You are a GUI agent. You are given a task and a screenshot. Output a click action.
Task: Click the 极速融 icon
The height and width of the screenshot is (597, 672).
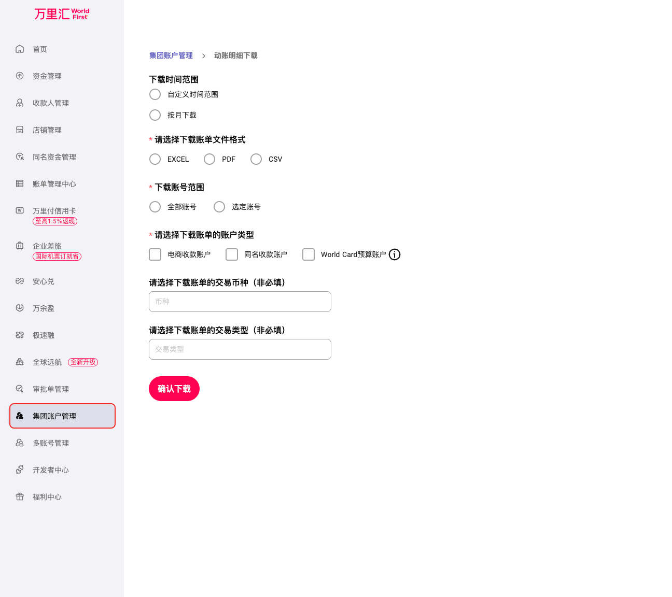pyautogui.click(x=20, y=335)
